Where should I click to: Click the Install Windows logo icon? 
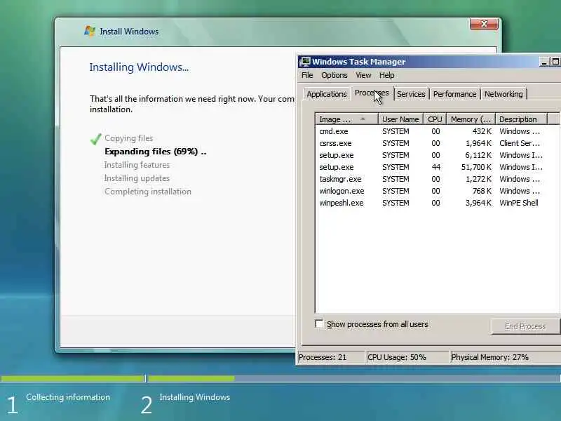tap(90, 31)
